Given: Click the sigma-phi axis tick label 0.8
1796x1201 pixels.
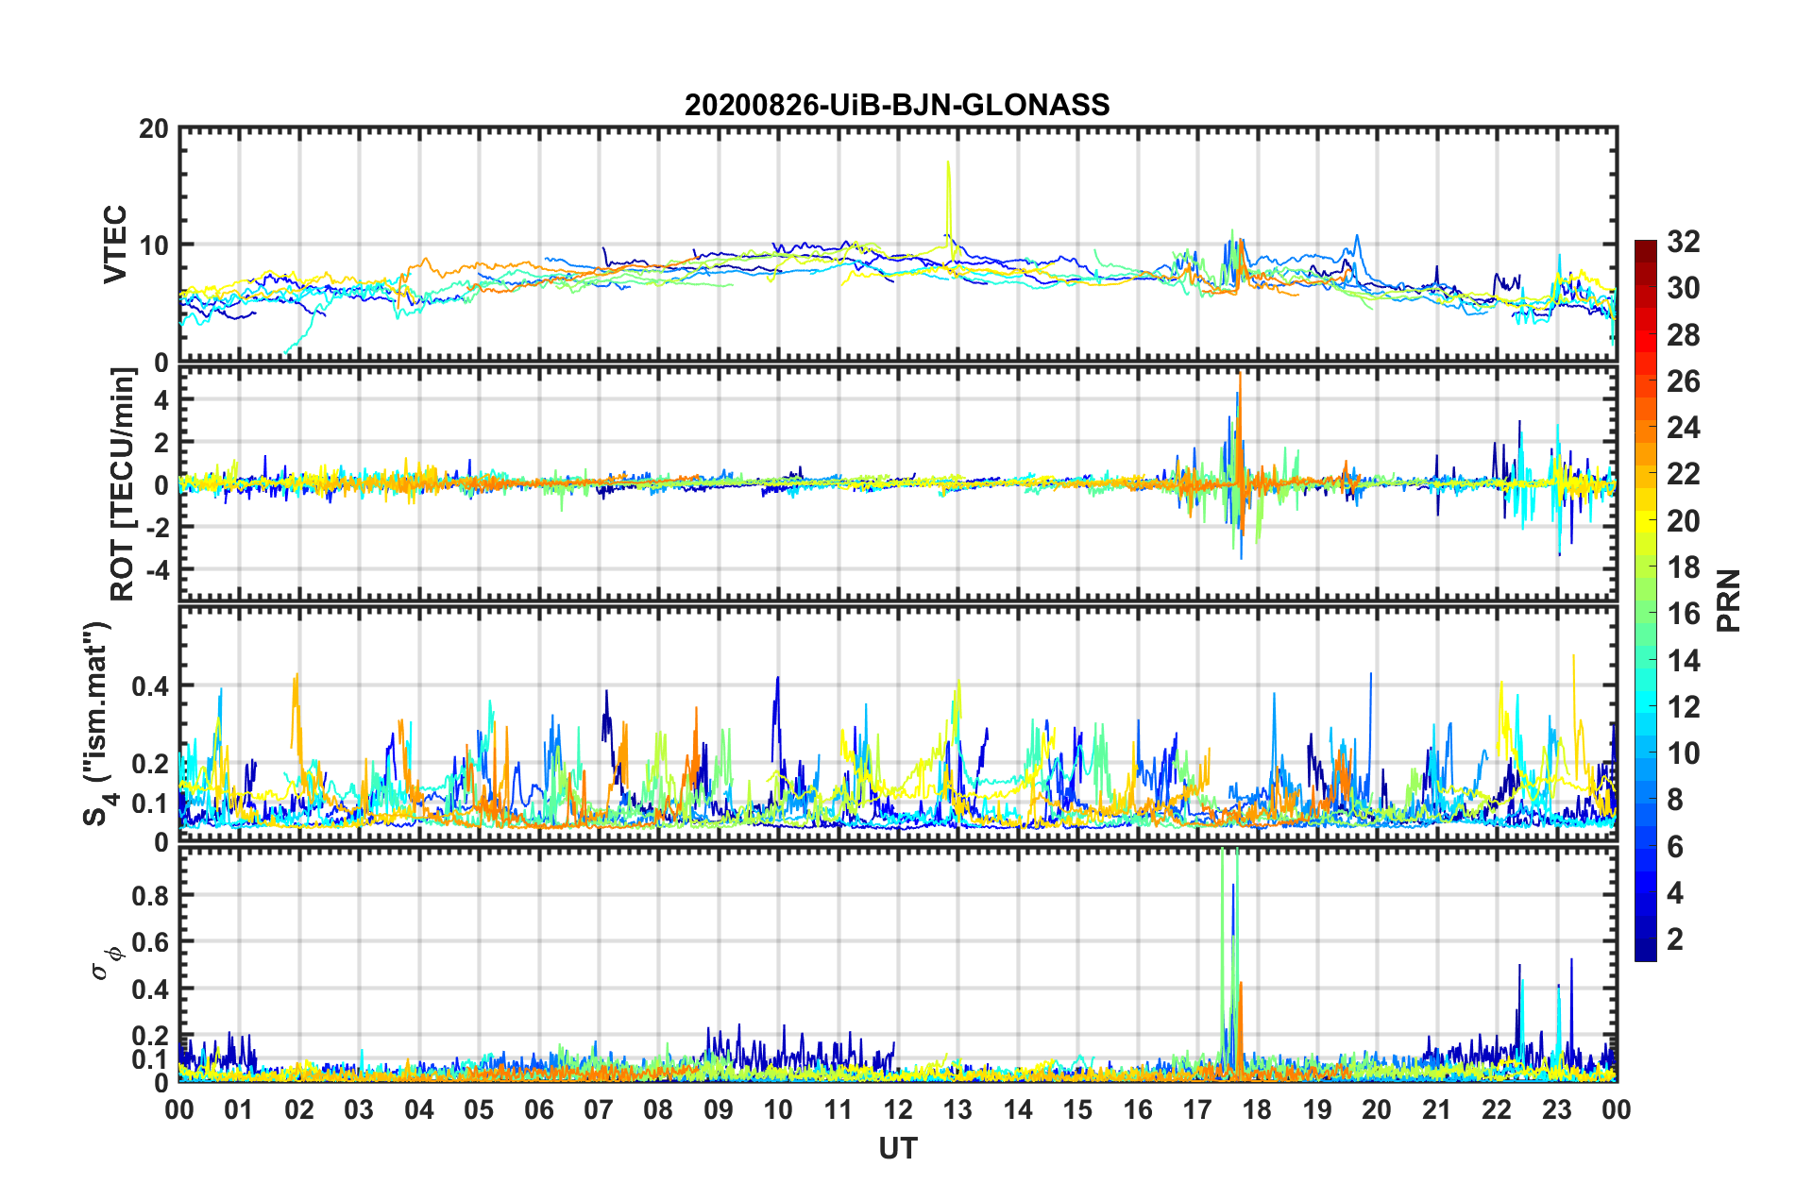Looking at the screenshot, I should pos(151,895).
